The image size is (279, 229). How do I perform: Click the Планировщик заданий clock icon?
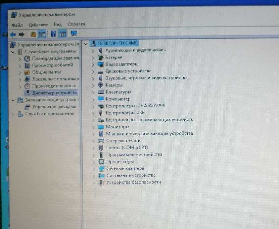27,58
